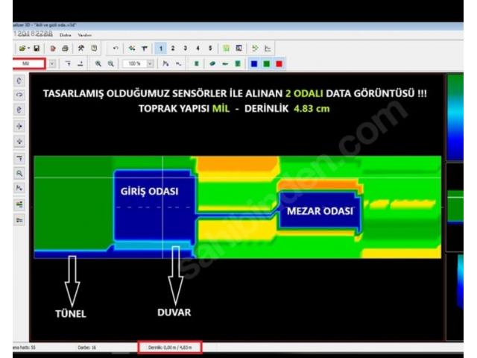Screen dimensions: 477x358
Task: Print the scan image
Action: (x=65, y=48)
